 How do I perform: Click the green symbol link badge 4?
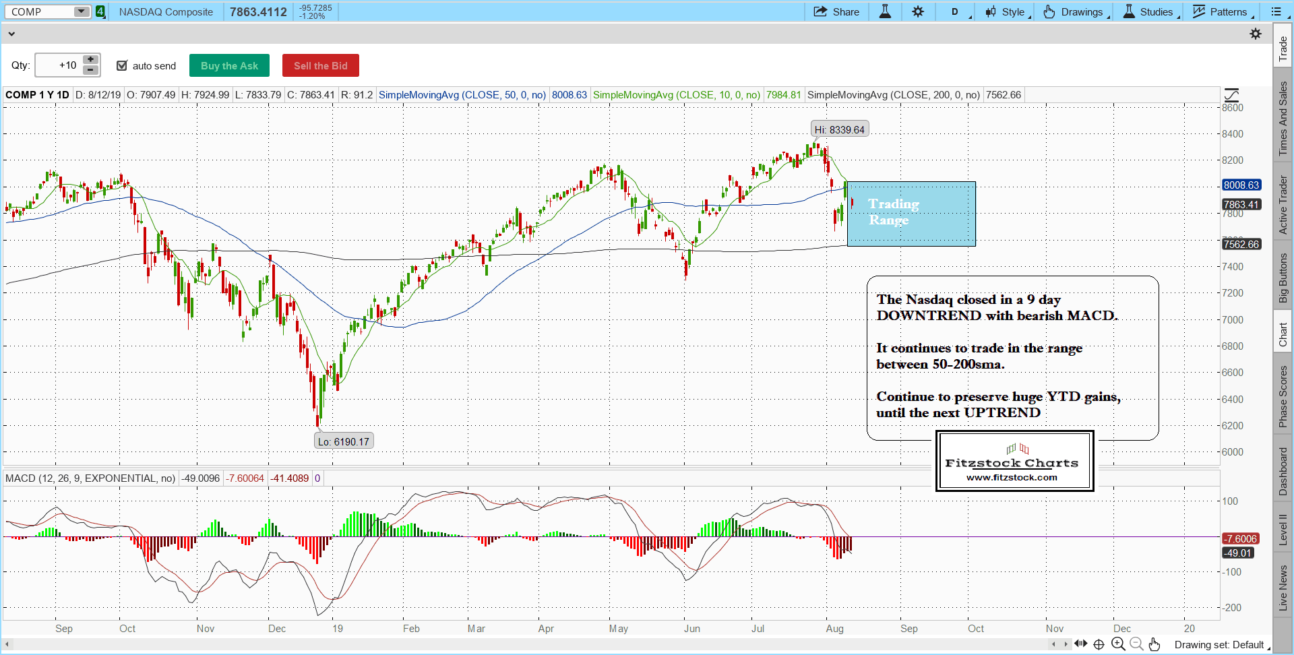pos(100,11)
